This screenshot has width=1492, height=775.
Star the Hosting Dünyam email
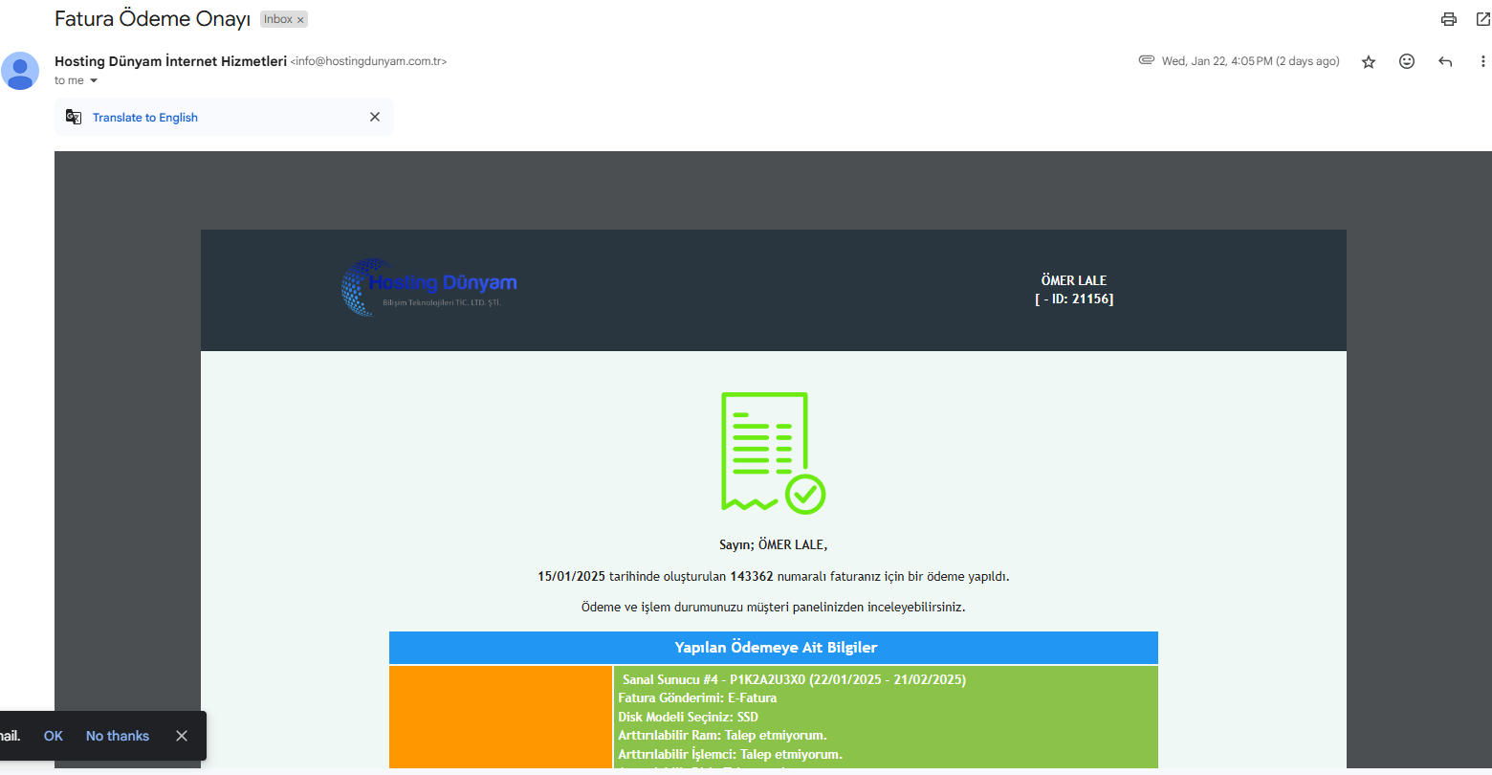click(1369, 61)
